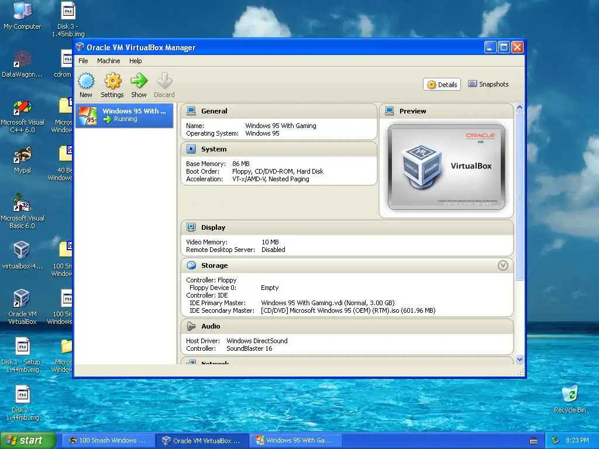Click the DataWagon desktop shortcut
The image size is (599, 449).
coord(22,64)
